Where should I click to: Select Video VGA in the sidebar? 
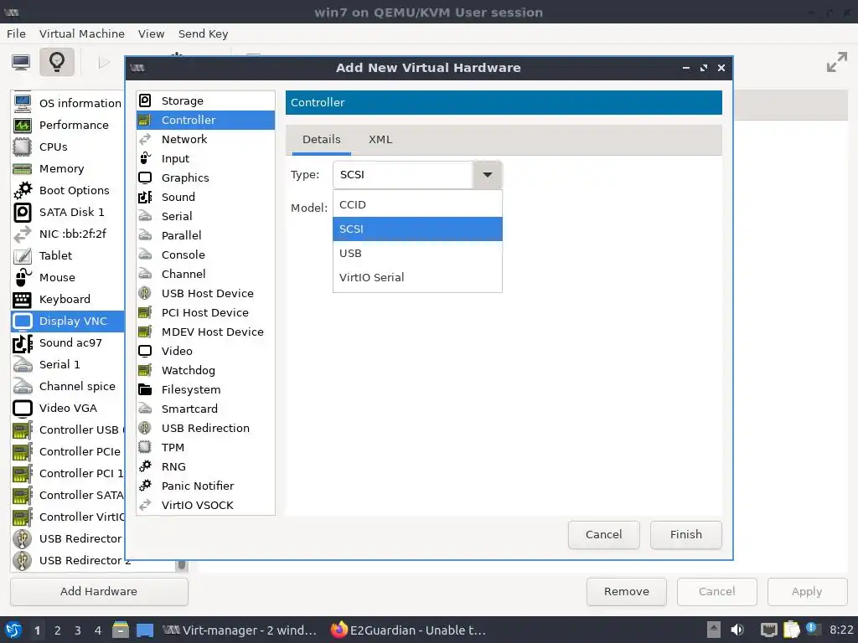click(68, 408)
